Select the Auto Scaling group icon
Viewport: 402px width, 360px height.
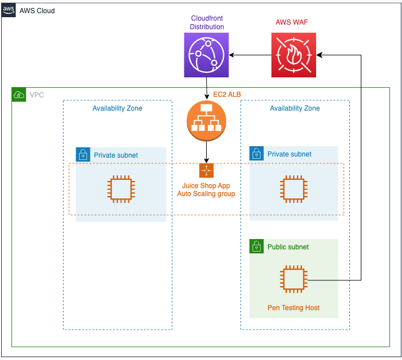point(206,170)
